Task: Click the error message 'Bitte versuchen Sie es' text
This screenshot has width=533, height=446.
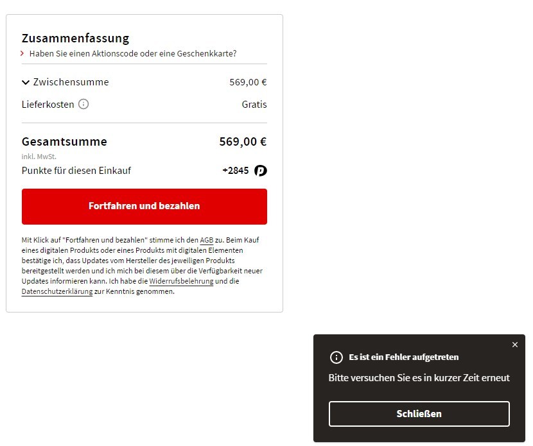Action: [x=419, y=378]
